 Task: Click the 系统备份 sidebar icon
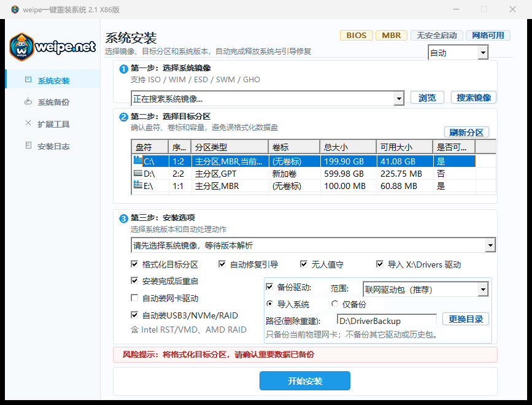[x=28, y=101]
